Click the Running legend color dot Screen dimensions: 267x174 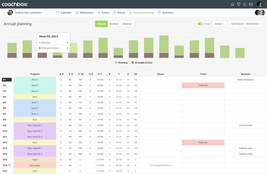(116, 62)
